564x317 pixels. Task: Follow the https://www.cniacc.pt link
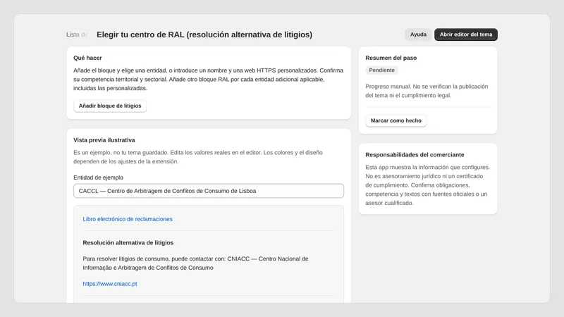[110, 284]
